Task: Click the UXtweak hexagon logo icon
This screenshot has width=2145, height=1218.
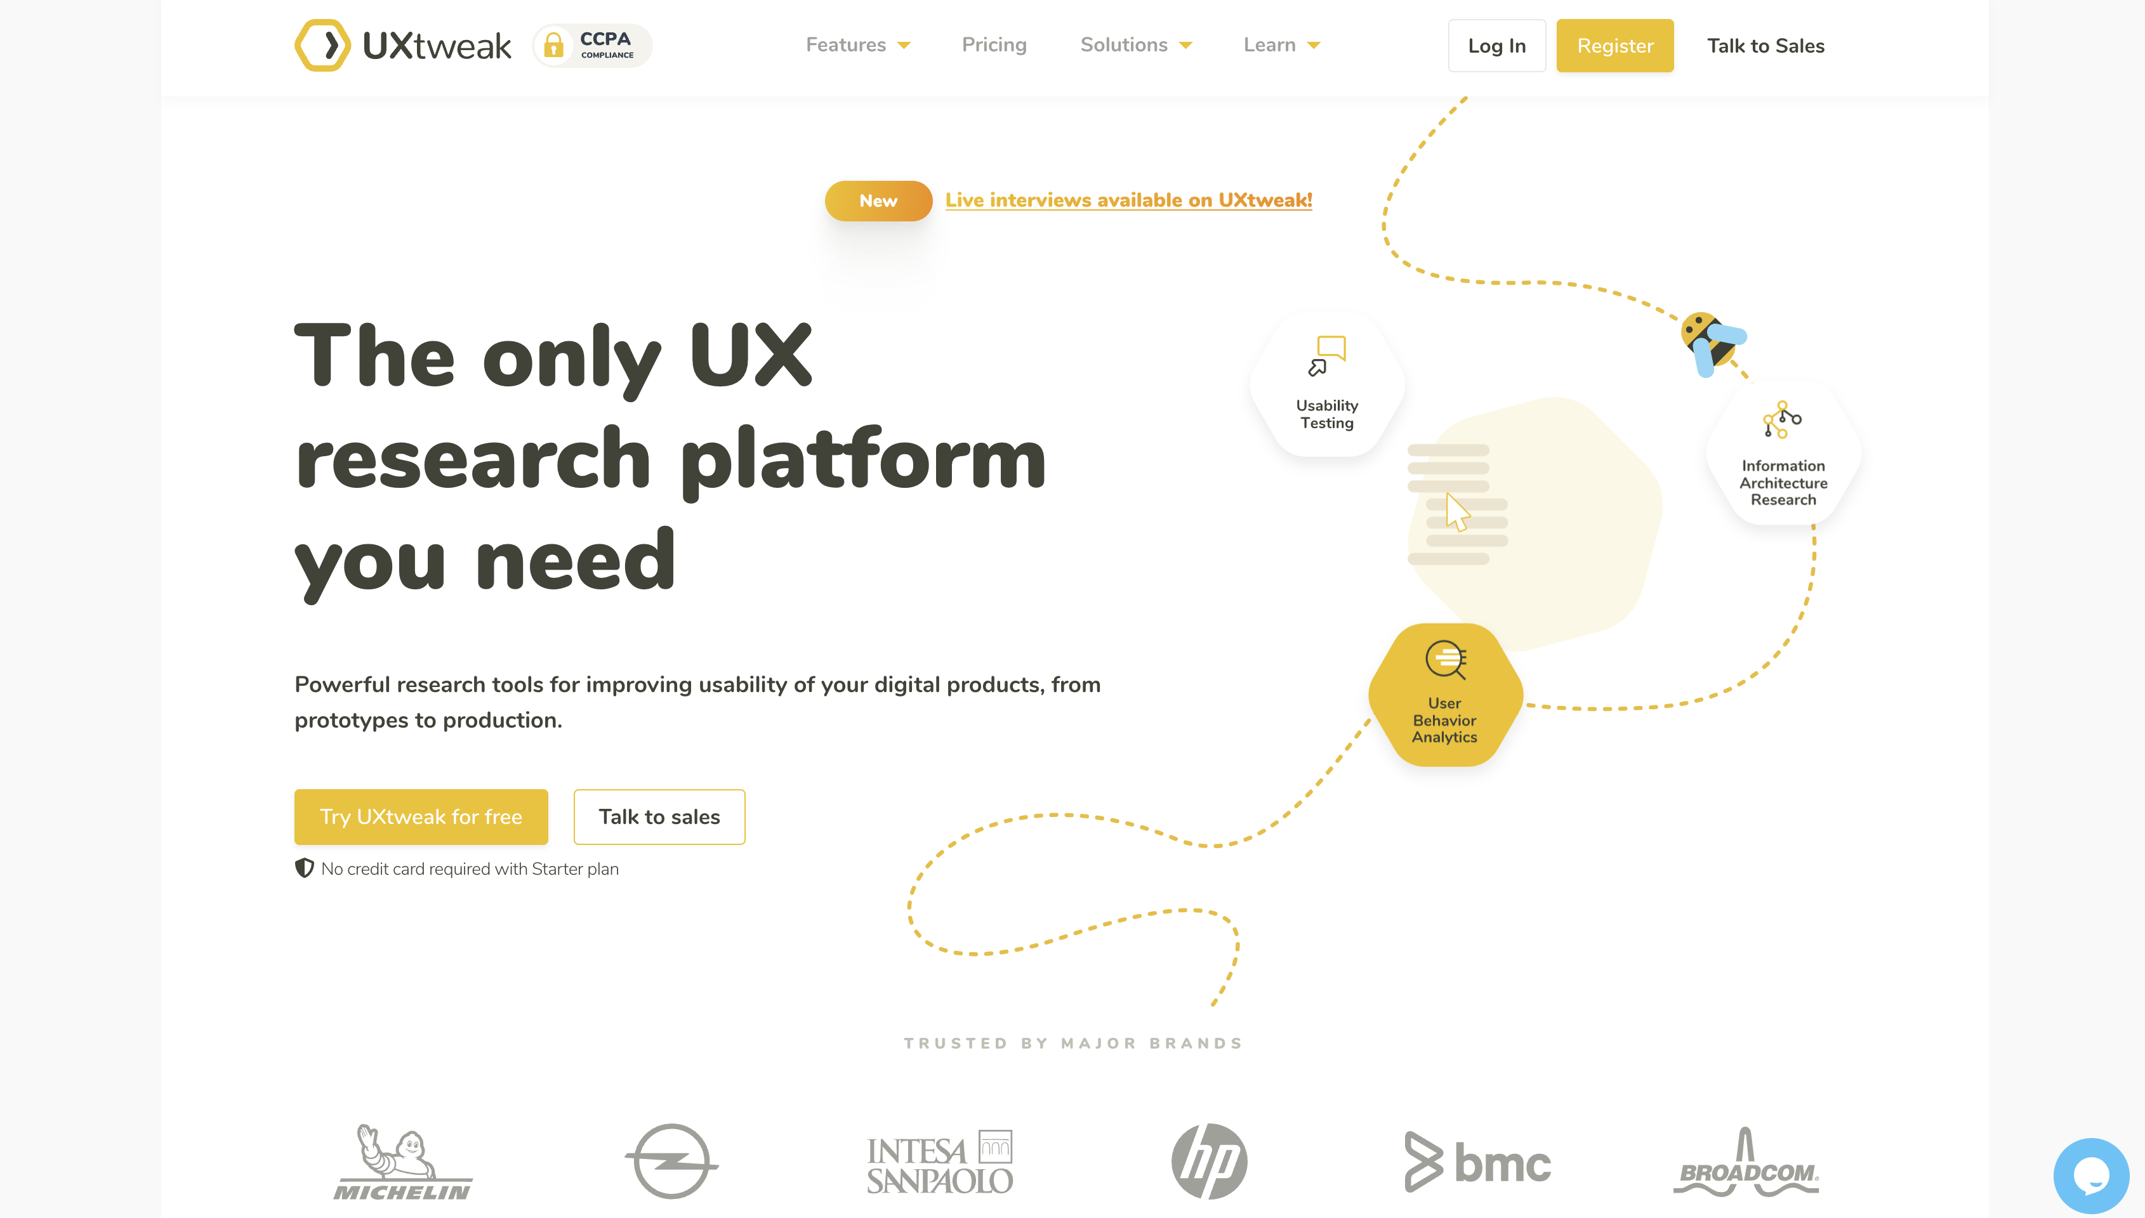Action: 322,45
